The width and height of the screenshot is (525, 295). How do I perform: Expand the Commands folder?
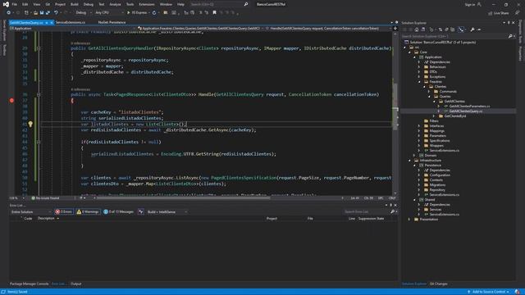[x=429, y=91]
